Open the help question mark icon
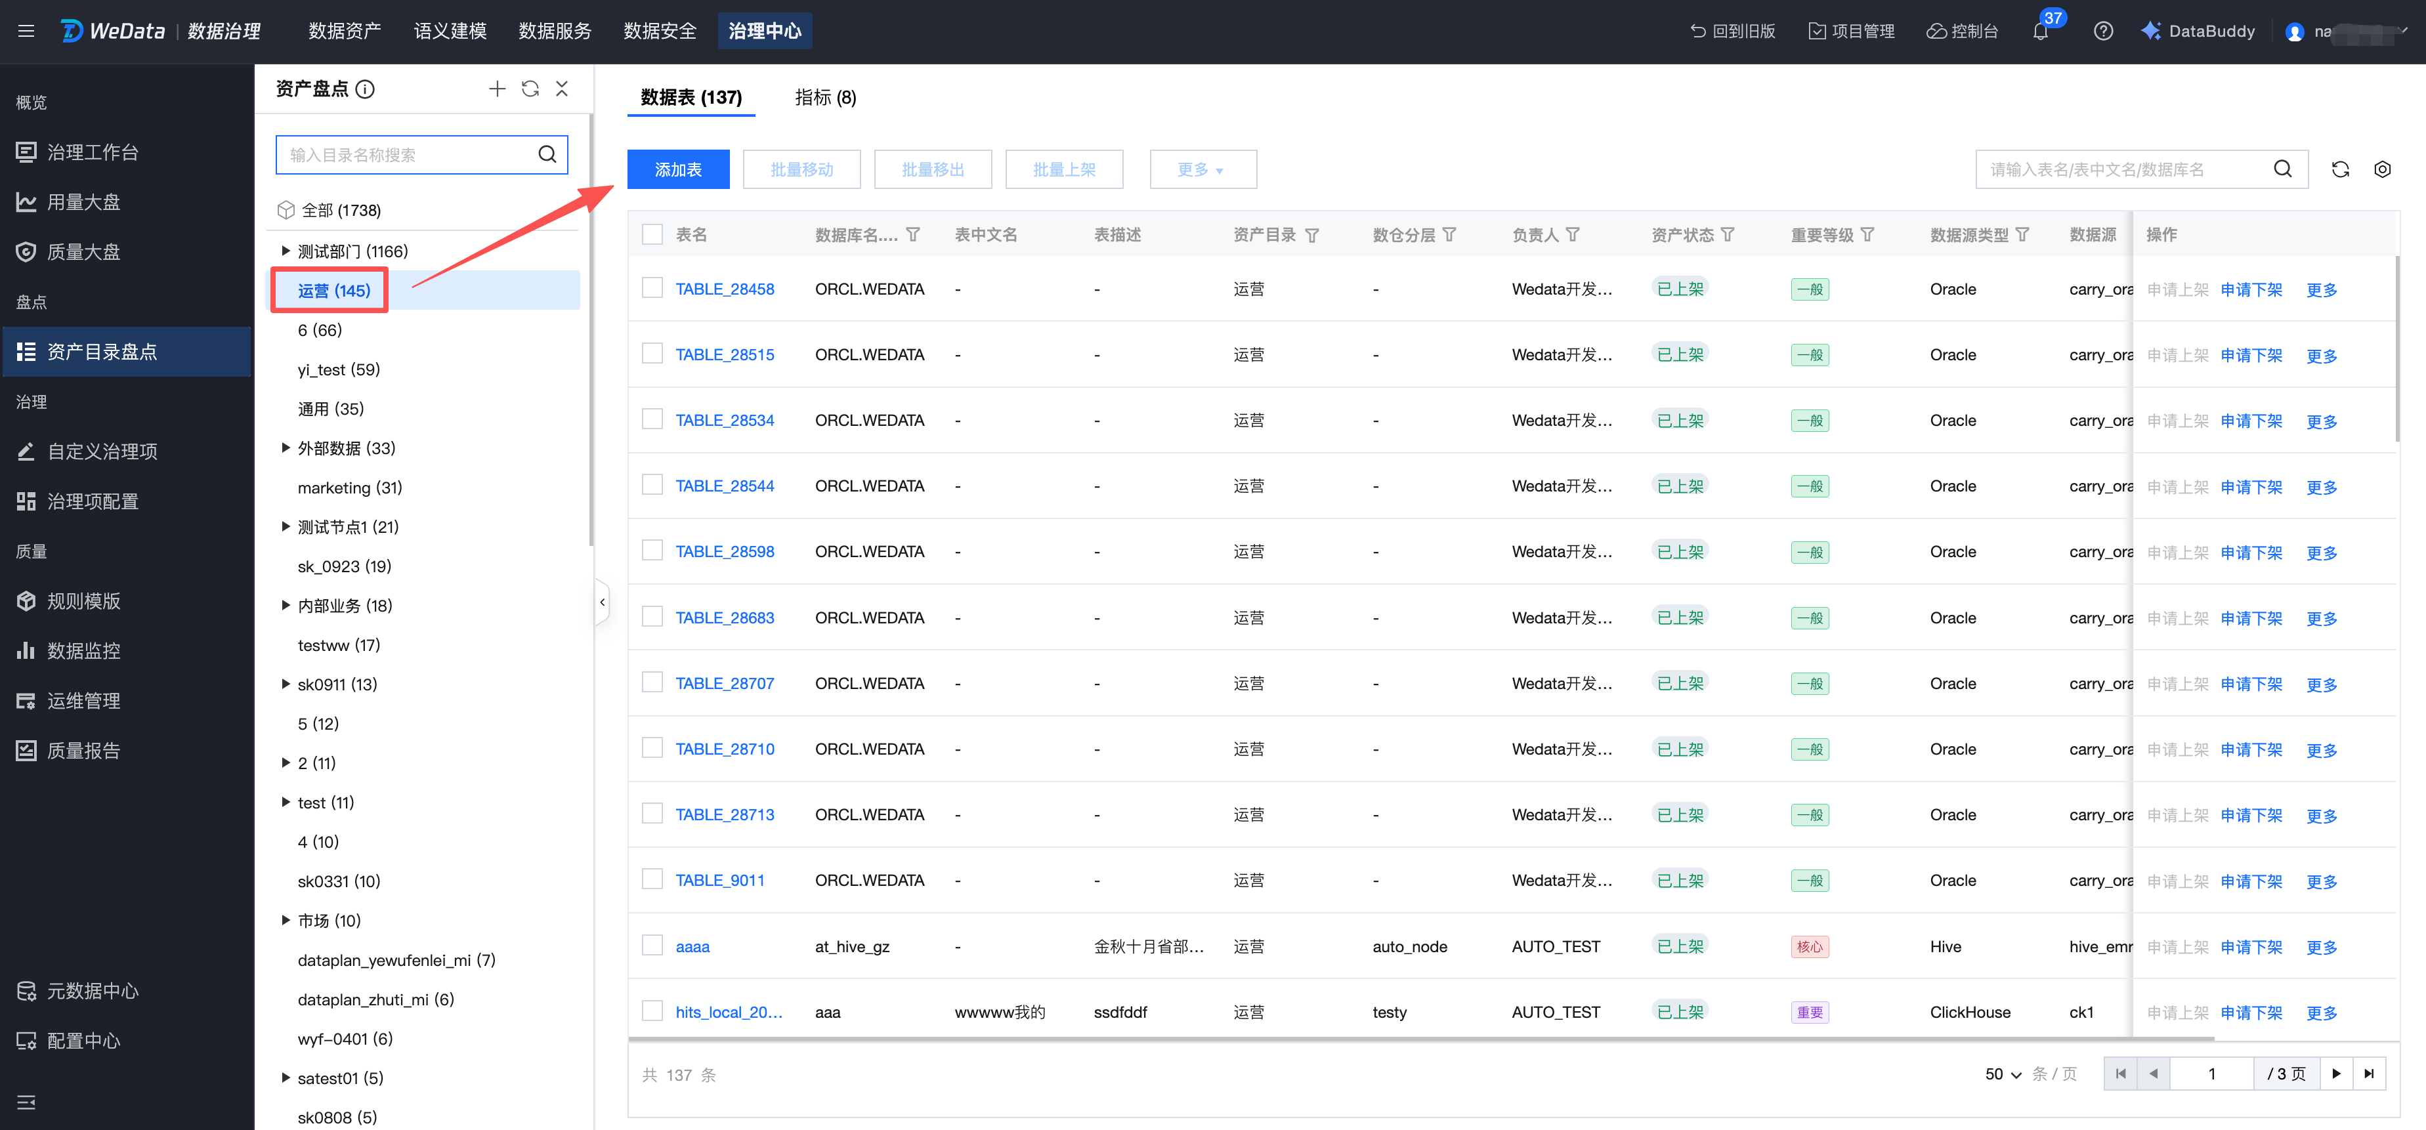The height and width of the screenshot is (1130, 2426). coord(2103,31)
